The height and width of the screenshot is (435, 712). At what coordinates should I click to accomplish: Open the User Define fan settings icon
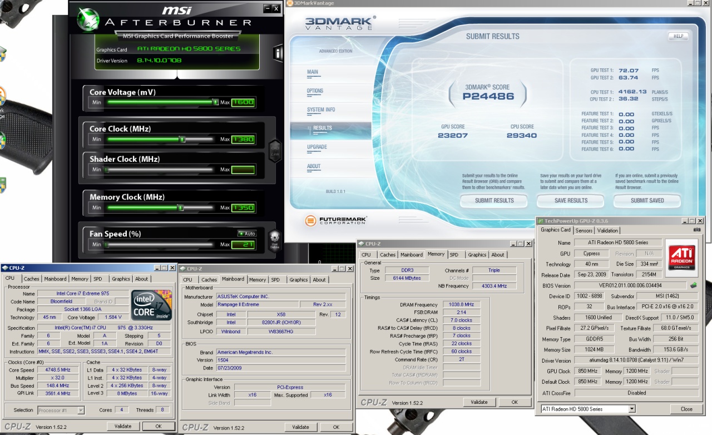pos(274,240)
